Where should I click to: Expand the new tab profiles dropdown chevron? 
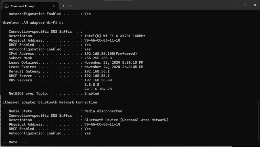tap(71, 6)
